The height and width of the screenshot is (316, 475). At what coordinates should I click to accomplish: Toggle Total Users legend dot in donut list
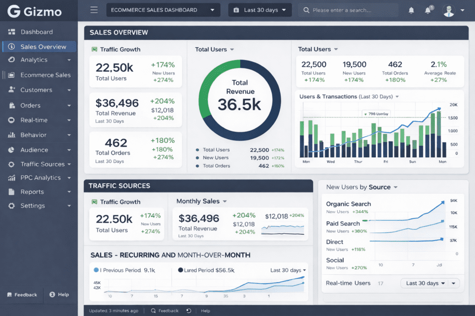(198, 150)
